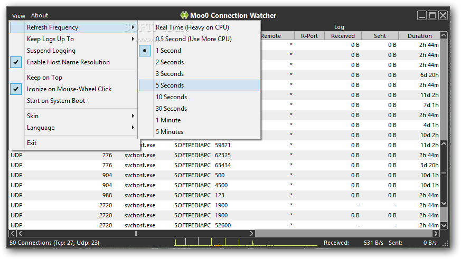The height and width of the screenshot is (259, 461).
Task: Click the window resize grip corner
Action: click(445, 243)
